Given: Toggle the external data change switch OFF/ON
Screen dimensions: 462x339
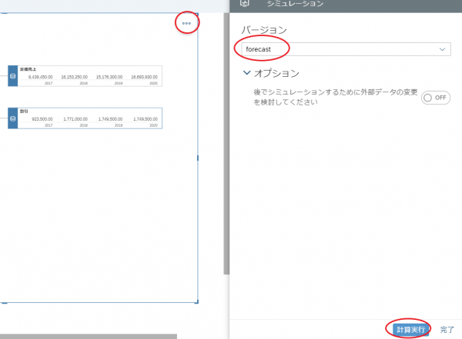Looking at the screenshot, I should [435, 98].
